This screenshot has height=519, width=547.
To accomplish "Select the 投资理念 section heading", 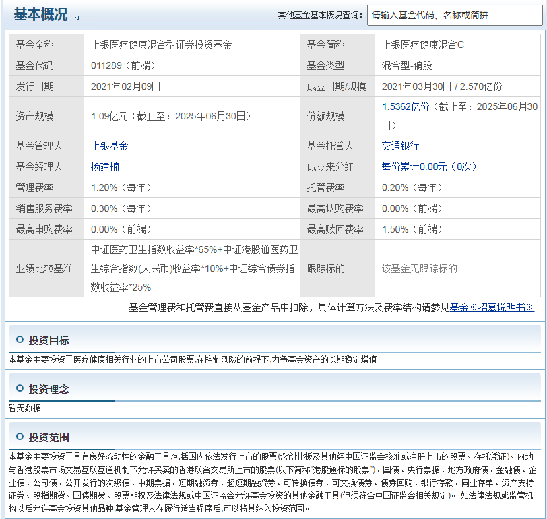I will tap(49, 389).
